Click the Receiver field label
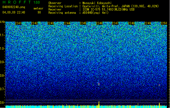 [55, 9]
